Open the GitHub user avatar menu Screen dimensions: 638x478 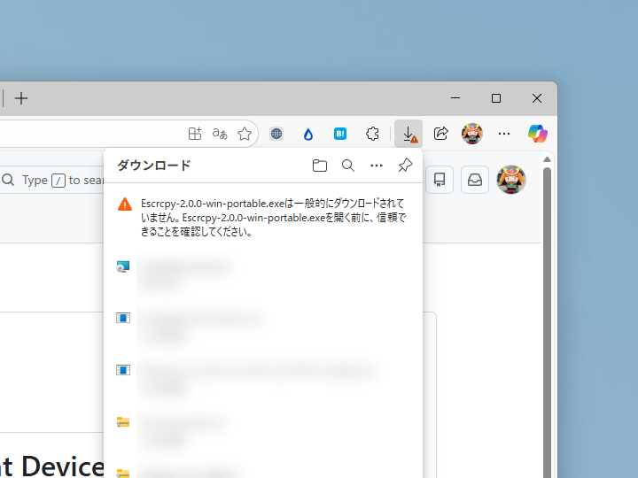(x=511, y=180)
